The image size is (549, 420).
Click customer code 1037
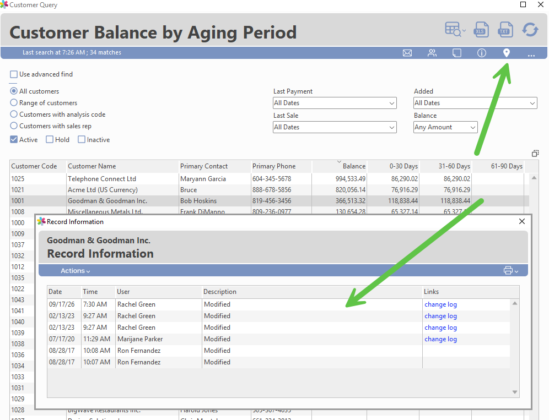tap(18, 245)
